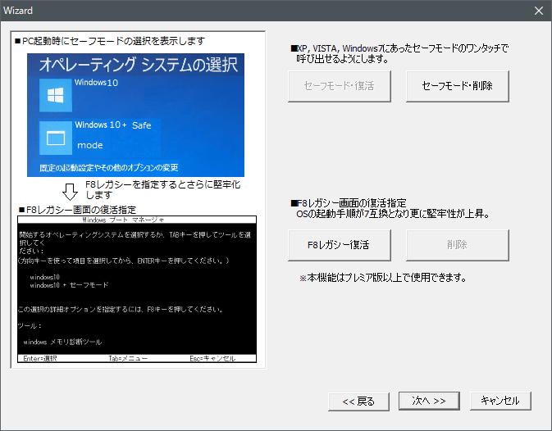This screenshot has height=431, width=552.
Task: Click the windows メモリ診断ツール entry
Action: click(x=62, y=342)
